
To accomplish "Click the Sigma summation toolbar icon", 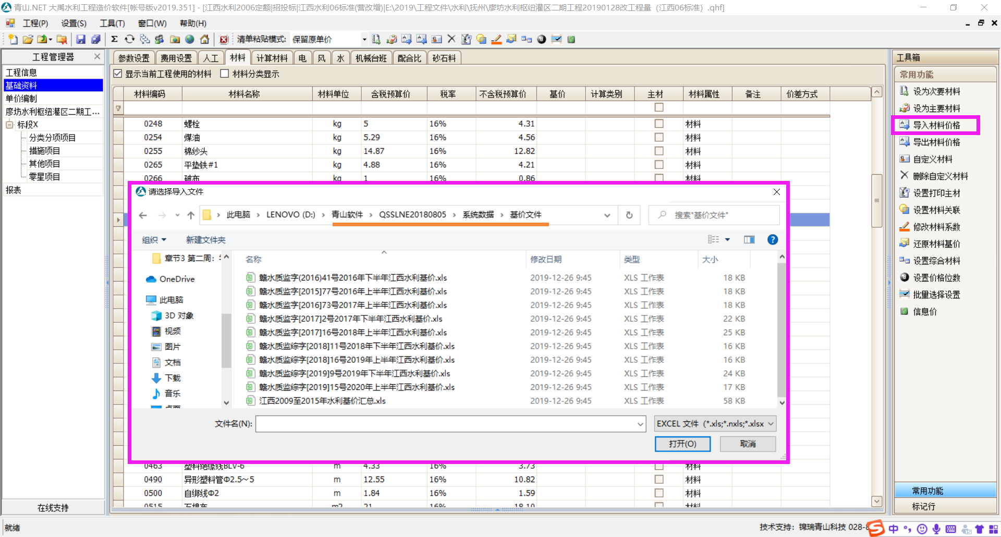I will pos(114,40).
